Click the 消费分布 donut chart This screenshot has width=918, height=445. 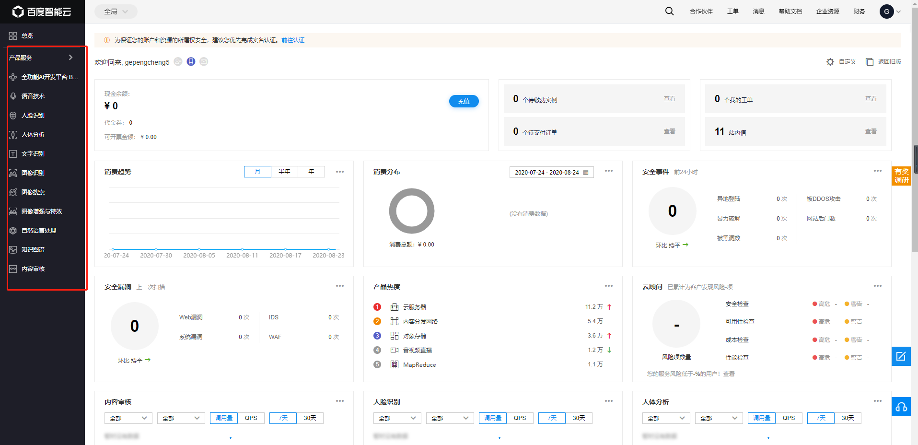coord(412,211)
